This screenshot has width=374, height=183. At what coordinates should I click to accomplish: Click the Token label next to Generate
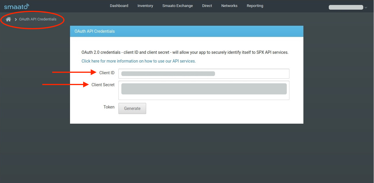pos(109,107)
